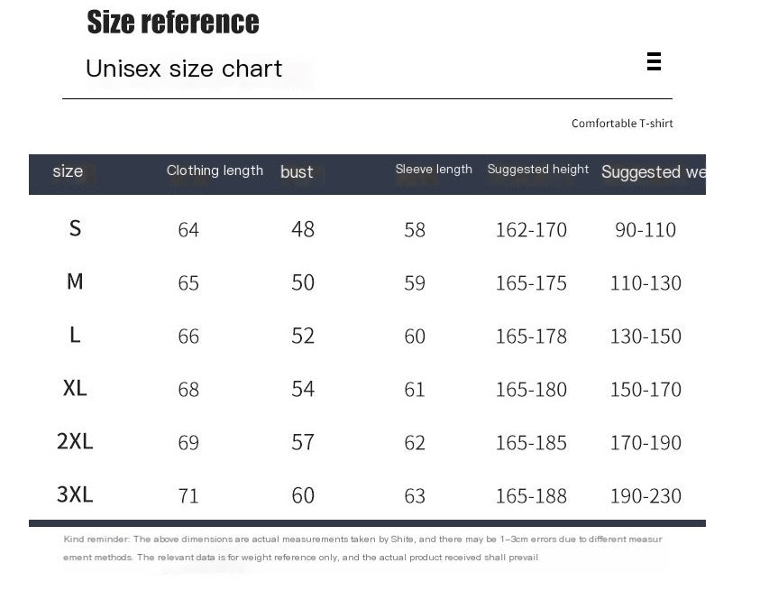769x600 pixels.
Task: Click the three-line menu icon
Action: pyautogui.click(x=654, y=61)
